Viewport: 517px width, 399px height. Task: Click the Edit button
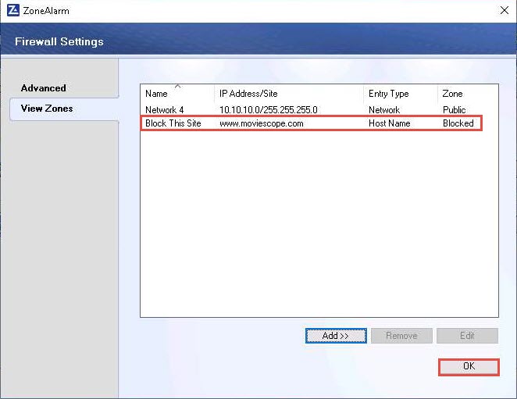pos(467,336)
